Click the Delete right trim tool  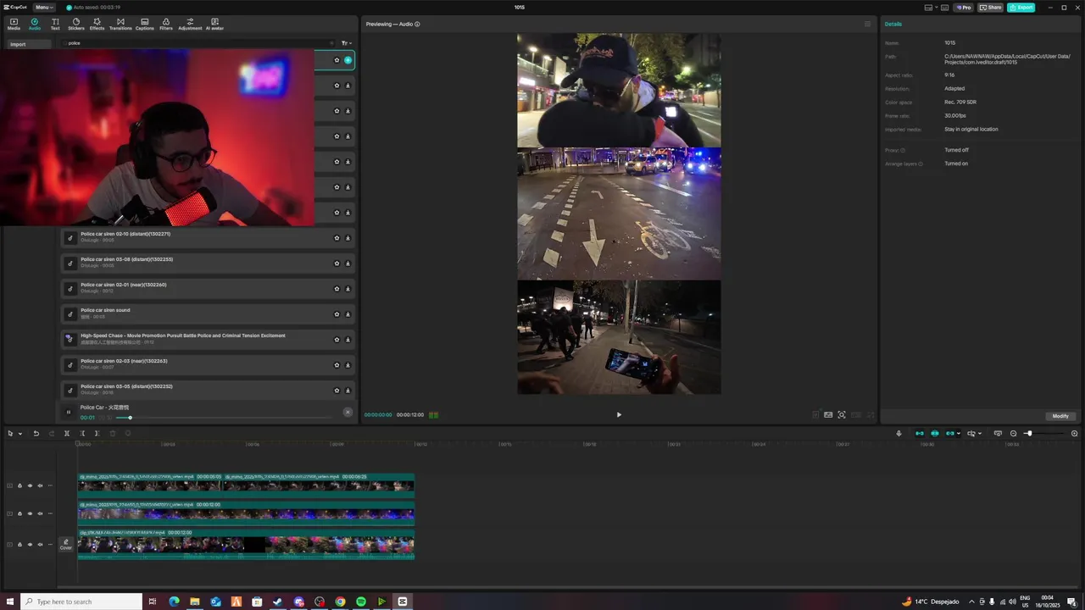click(x=97, y=434)
